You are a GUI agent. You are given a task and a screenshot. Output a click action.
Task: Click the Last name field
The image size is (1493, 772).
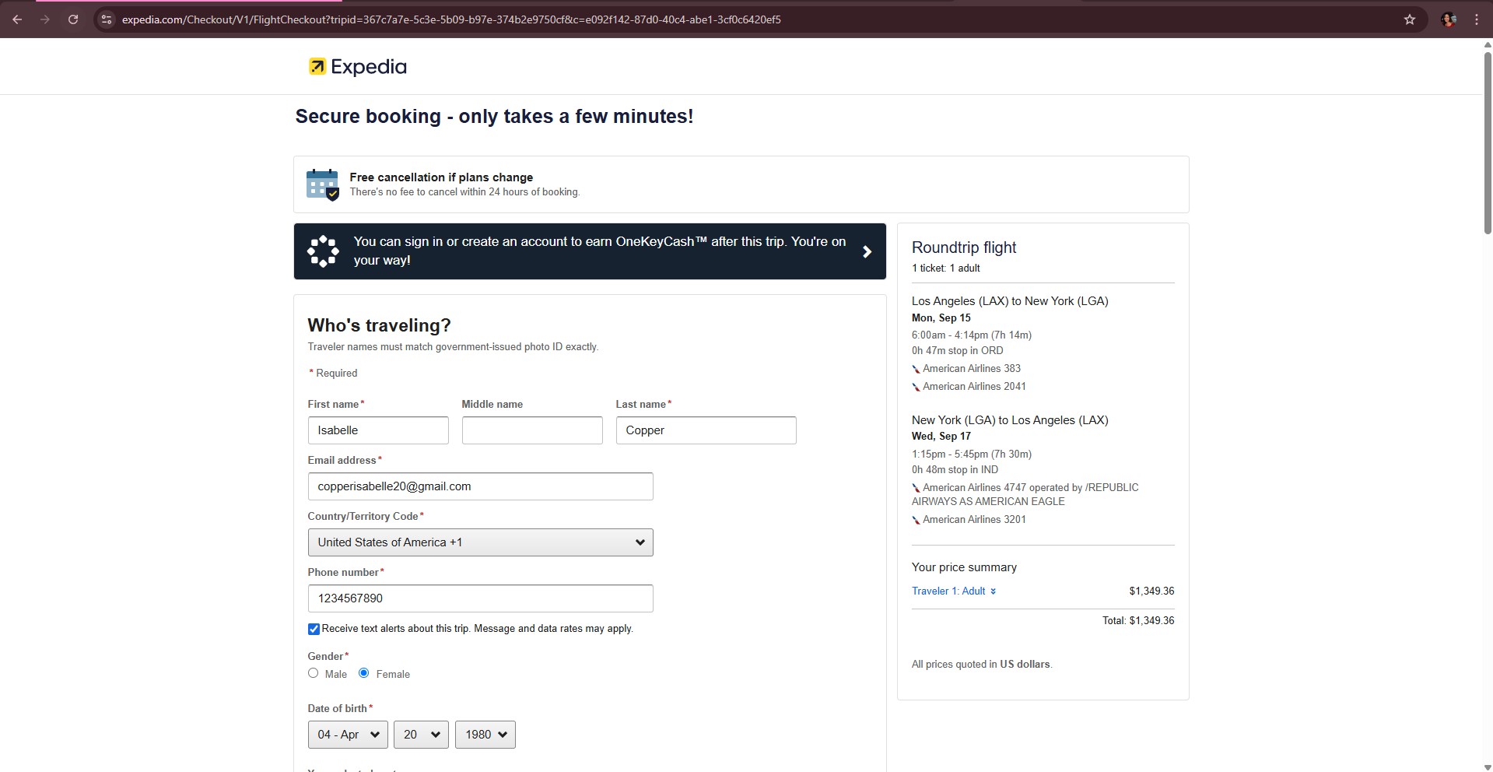[706, 430]
